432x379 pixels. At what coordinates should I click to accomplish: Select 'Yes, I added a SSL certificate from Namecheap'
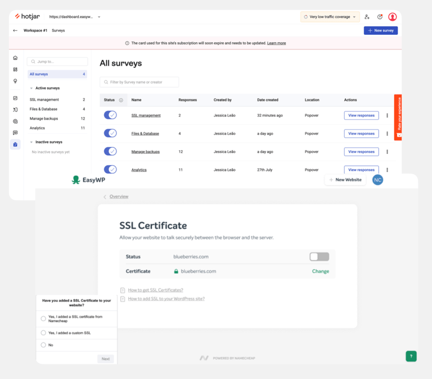pos(43,319)
